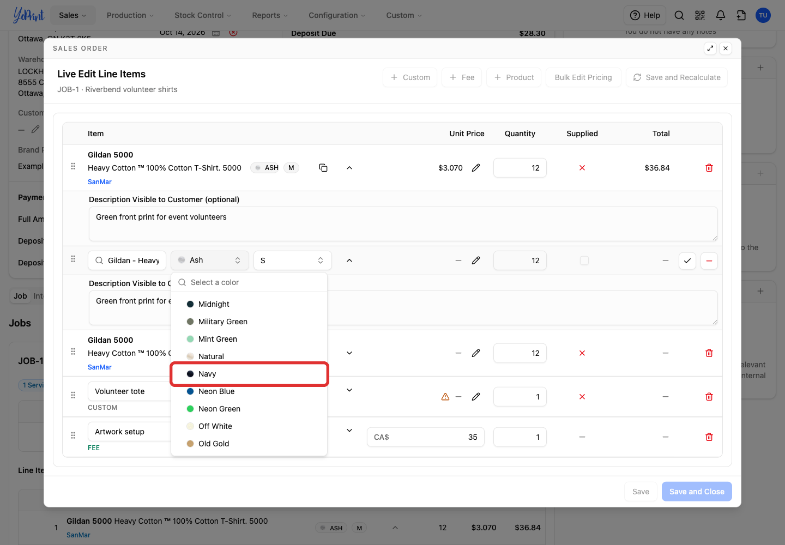Click Save and Recalculate button

coord(677,77)
